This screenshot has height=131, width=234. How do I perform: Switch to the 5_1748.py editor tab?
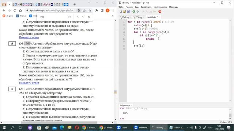[x=124, y=17]
